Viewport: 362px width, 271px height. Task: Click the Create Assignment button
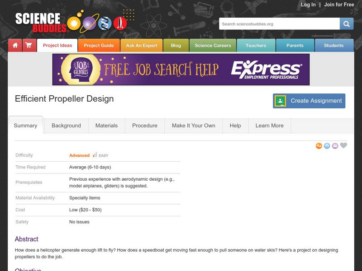click(x=309, y=101)
